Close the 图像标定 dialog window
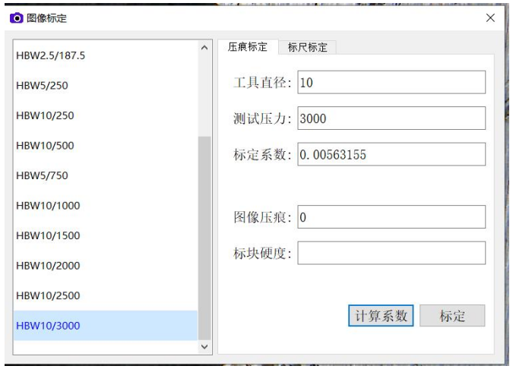This screenshot has width=513, height=369. point(490,17)
